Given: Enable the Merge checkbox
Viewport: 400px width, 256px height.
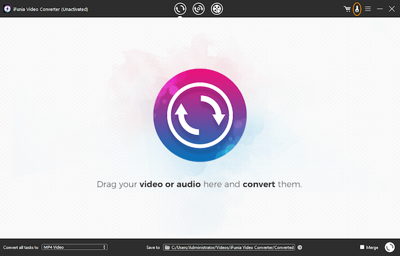Looking at the screenshot, I should pyautogui.click(x=362, y=247).
